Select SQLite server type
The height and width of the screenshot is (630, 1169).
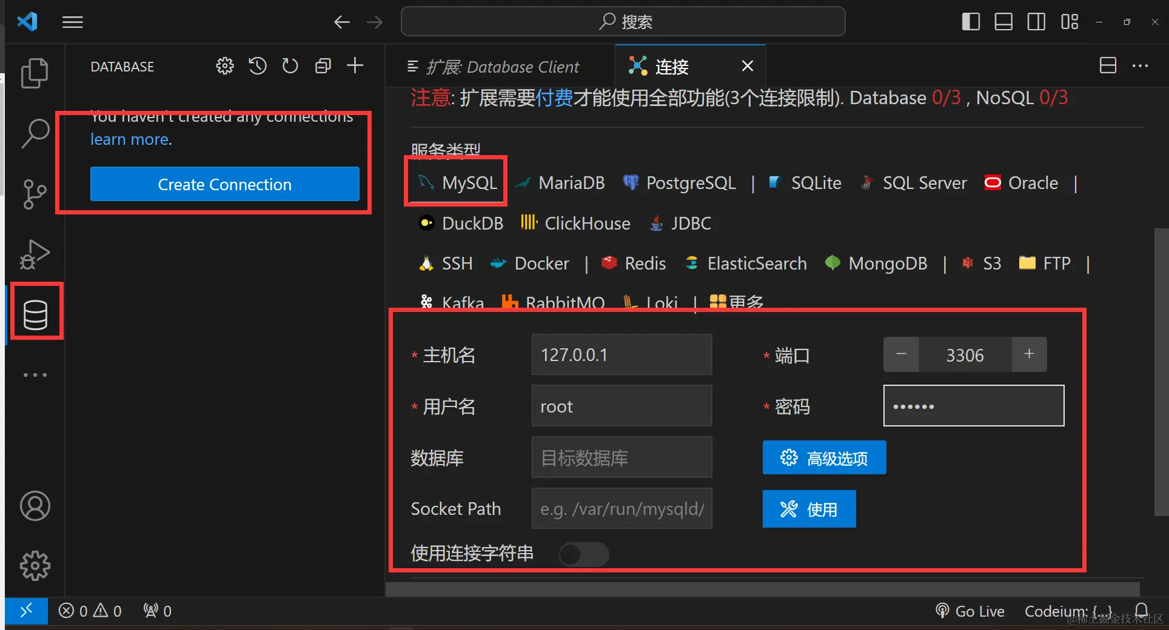(x=805, y=183)
